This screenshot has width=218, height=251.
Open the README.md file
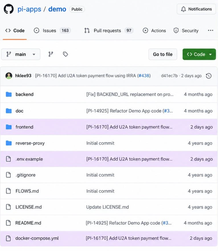point(28,223)
